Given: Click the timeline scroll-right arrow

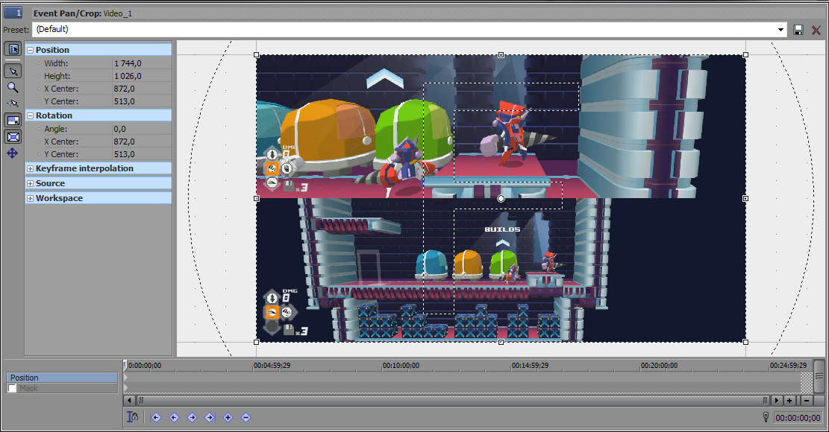Looking at the screenshot, I should click(x=777, y=401).
